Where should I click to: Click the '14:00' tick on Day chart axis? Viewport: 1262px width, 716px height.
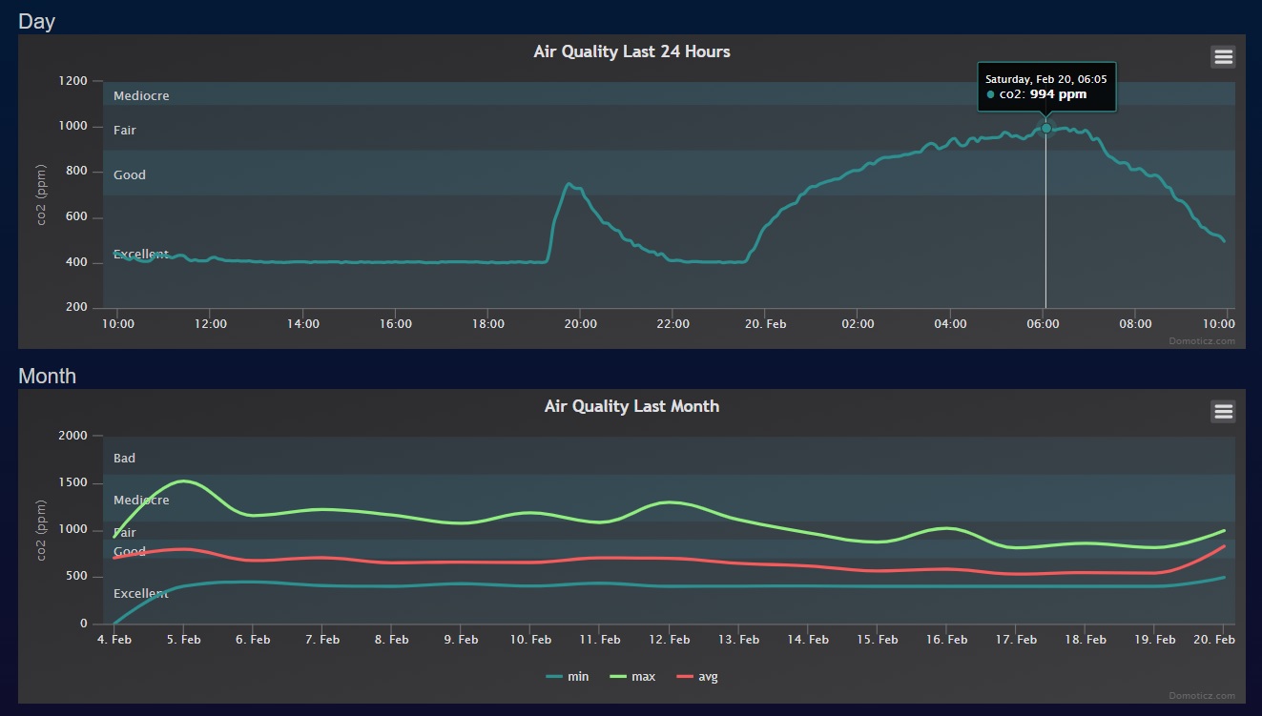302,324
